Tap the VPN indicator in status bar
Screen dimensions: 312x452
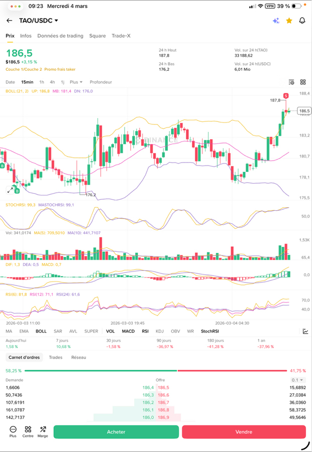(270, 6)
